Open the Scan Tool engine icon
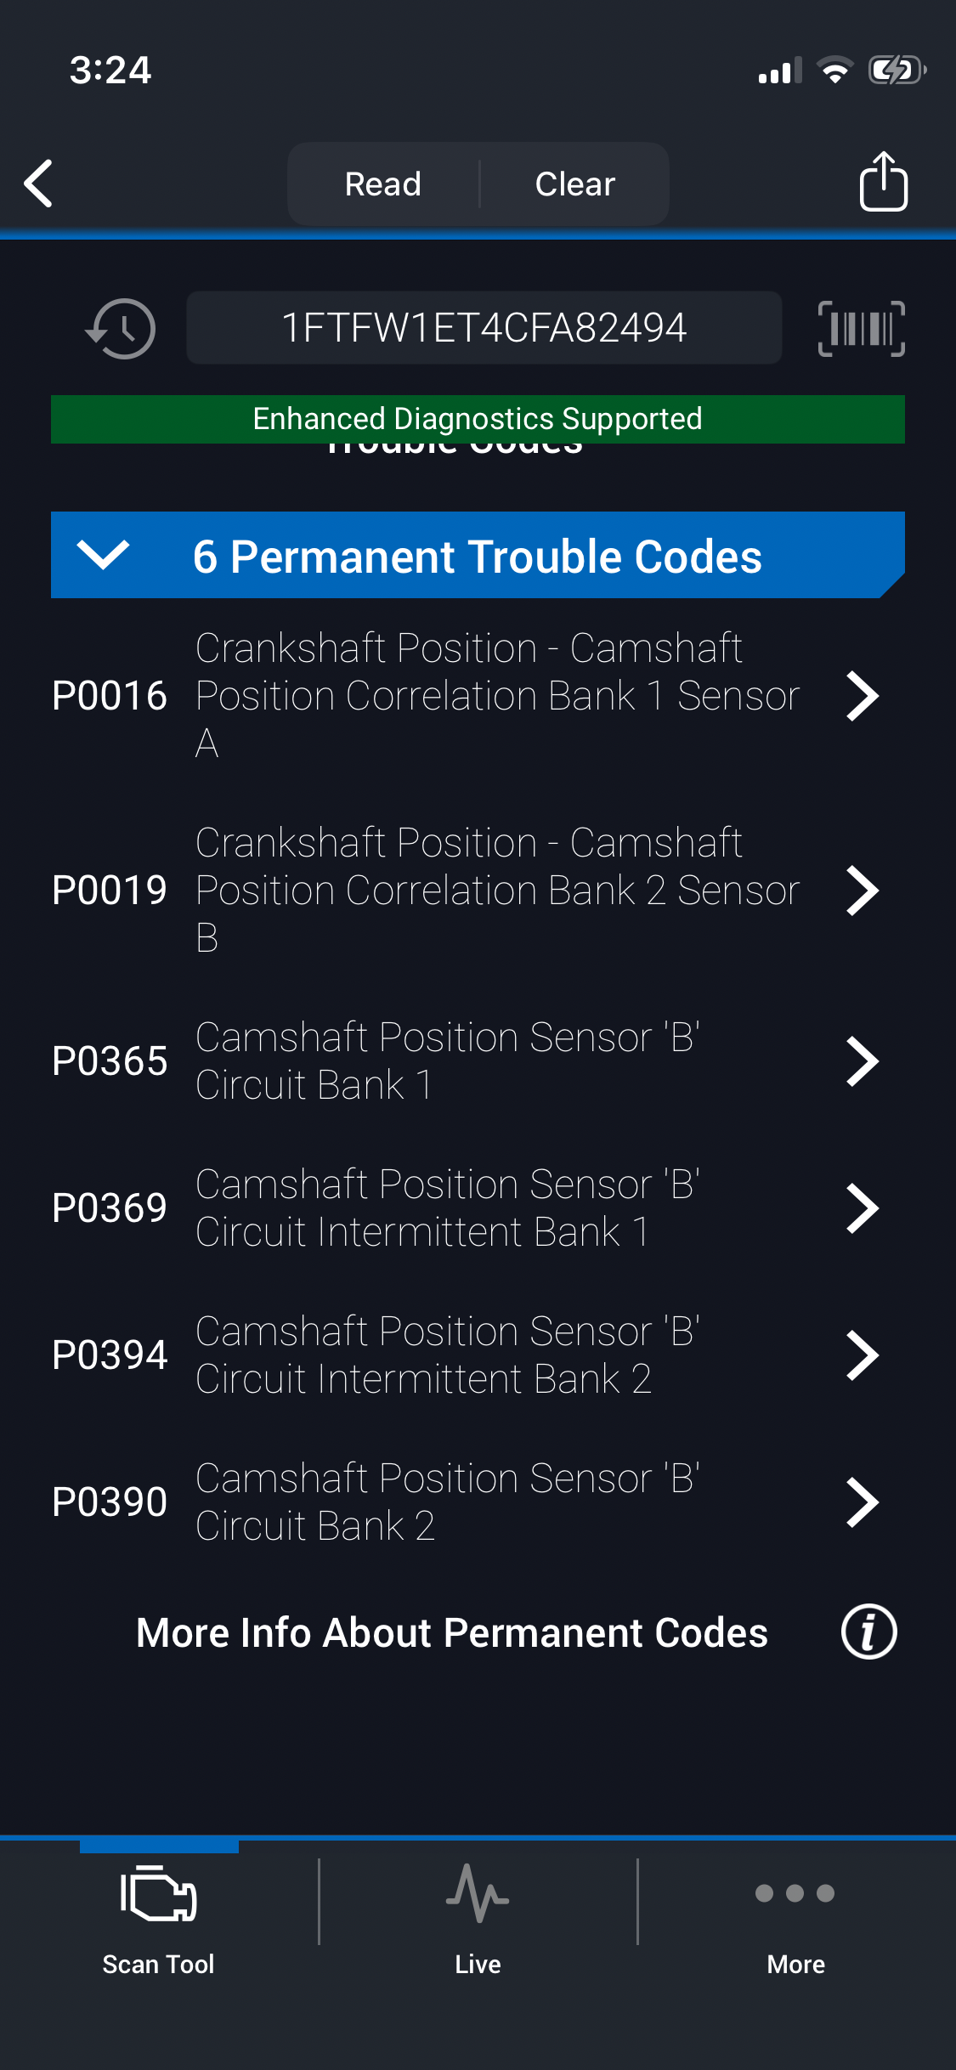Viewport: 956px width, 2070px height. coord(159,1893)
